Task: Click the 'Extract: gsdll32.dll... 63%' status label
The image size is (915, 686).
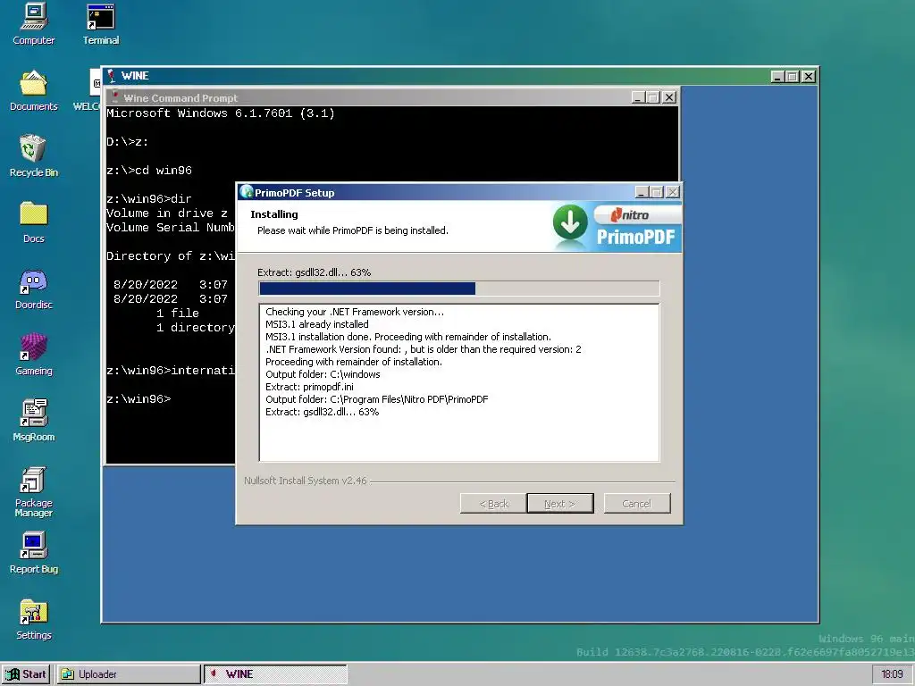Action: (x=314, y=272)
